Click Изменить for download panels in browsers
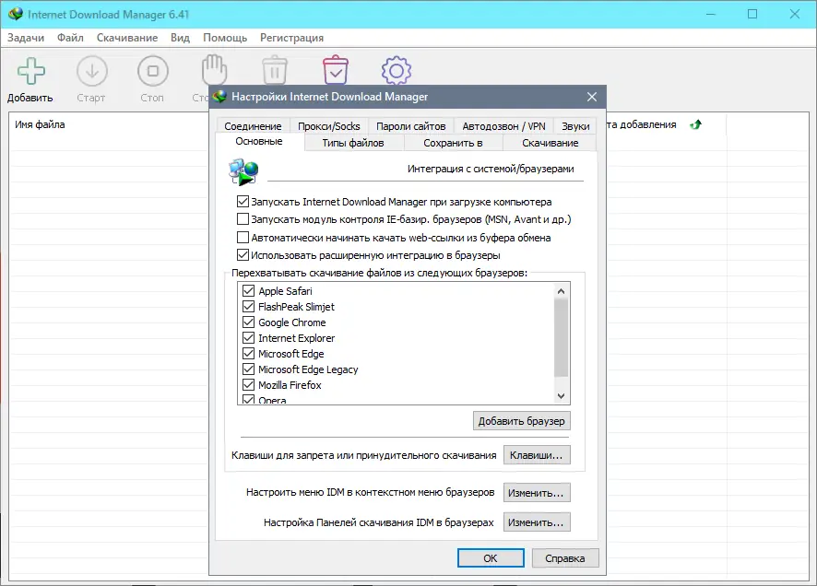The height and width of the screenshot is (586, 817). [x=537, y=522]
